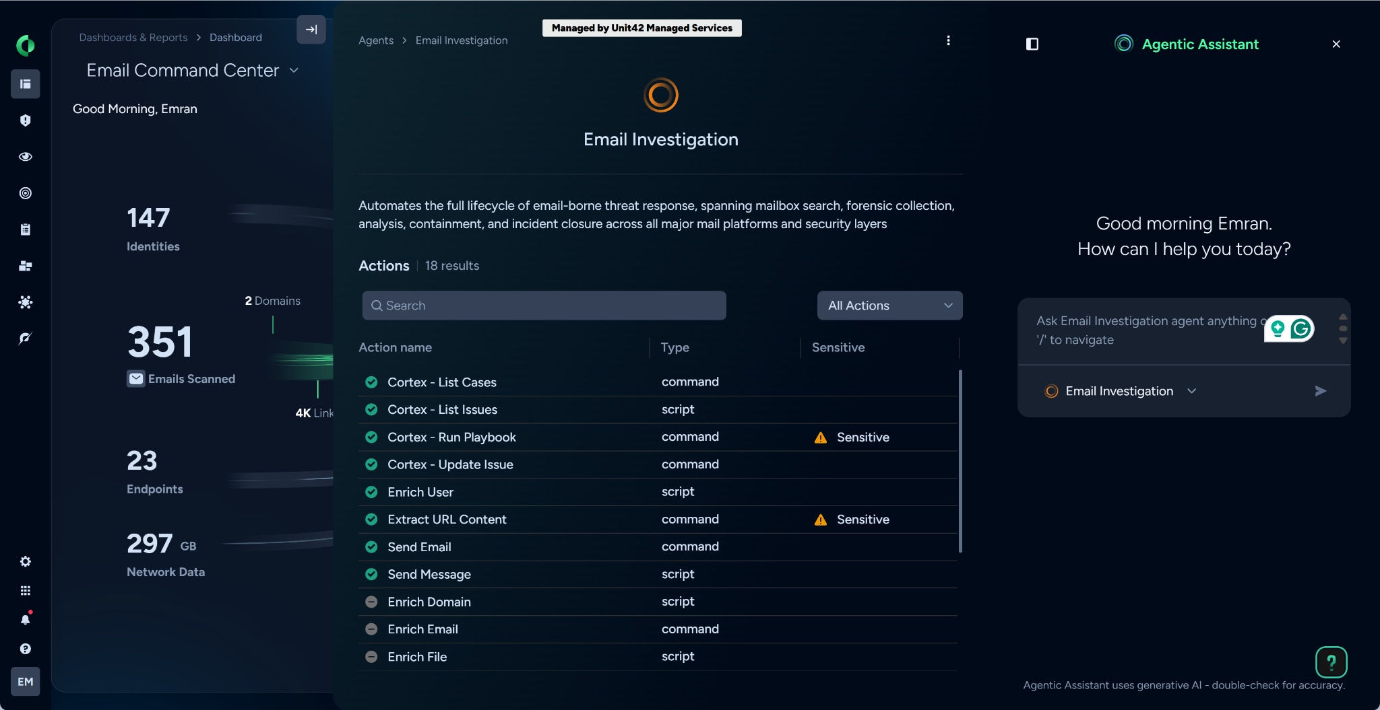Go to Dashboards & Reports breadcrumb
This screenshot has width=1380, height=710.
tap(133, 38)
